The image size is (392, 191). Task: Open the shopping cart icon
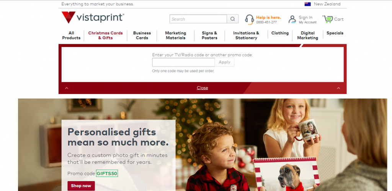[x=328, y=19]
